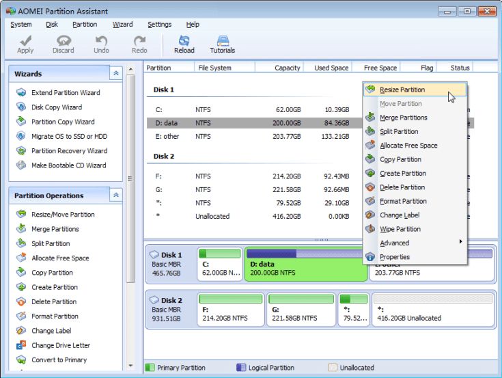Click the F: 214.20GB NTFS block
Screen dimensions: 502x378
[x=231, y=310]
